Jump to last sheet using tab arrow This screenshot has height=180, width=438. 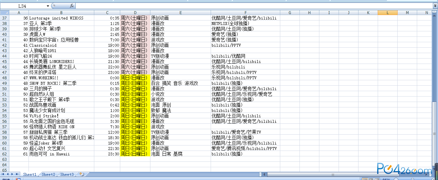pyautogui.click(x=17, y=174)
